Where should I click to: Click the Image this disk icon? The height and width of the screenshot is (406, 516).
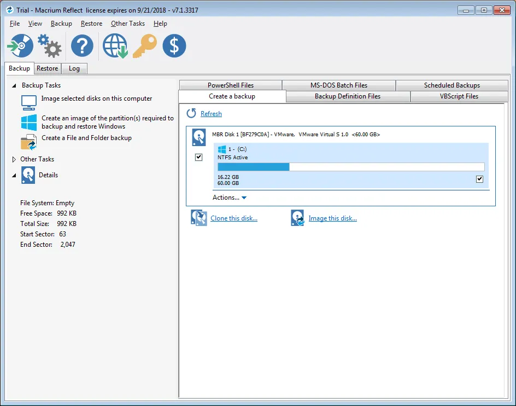pos(297,218)
